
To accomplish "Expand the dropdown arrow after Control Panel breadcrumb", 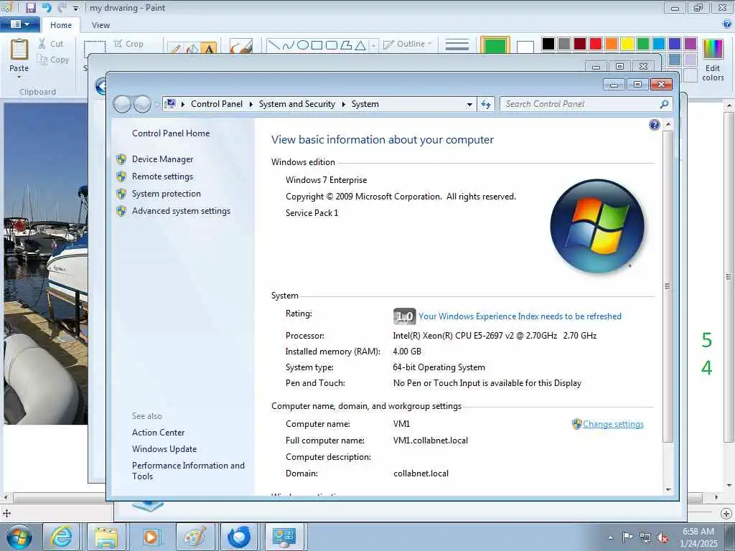I will pyautogui.click(x=251, y=105).
